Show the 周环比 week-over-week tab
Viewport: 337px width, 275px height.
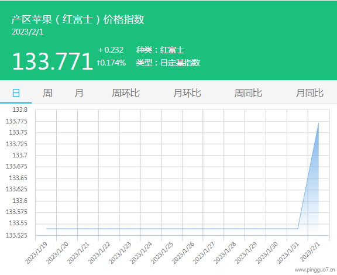click(x=126, y=93)
